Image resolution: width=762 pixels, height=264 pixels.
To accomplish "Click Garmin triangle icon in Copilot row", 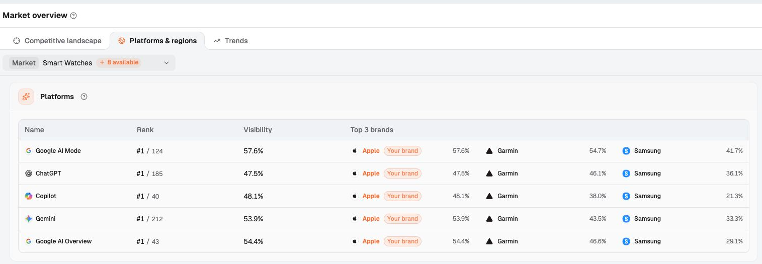I will coord(489,196).
